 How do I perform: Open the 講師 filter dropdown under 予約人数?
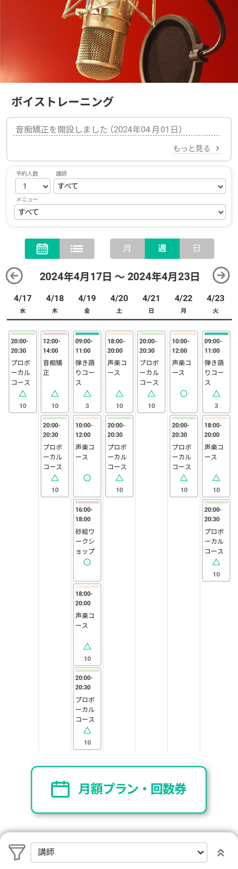[x=139, y=186]
